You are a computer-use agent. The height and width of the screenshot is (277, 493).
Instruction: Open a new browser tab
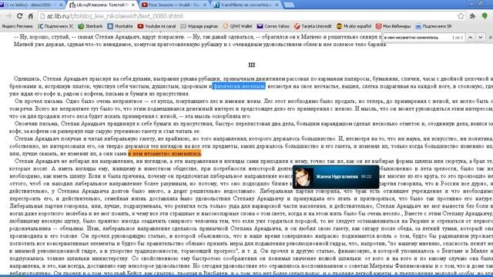pos(289,5)
